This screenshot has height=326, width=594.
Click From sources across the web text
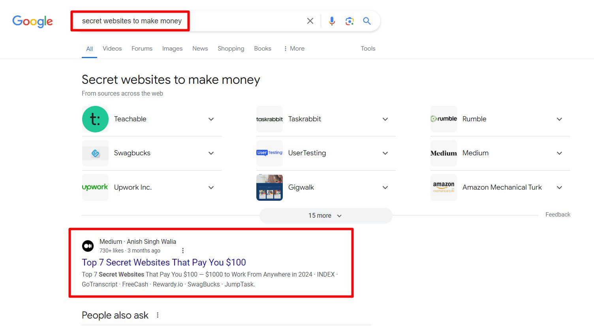122,94
